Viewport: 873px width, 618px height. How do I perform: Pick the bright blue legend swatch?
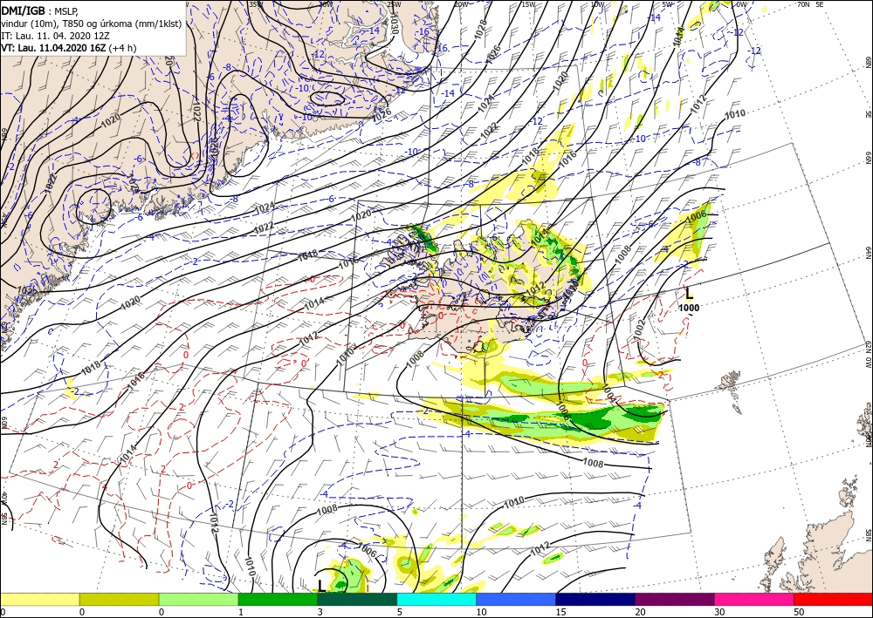pyautogui.click(x=516, y=599)
